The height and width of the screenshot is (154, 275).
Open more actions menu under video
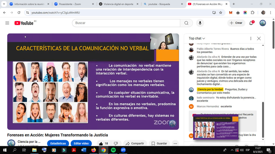(175, 144)
